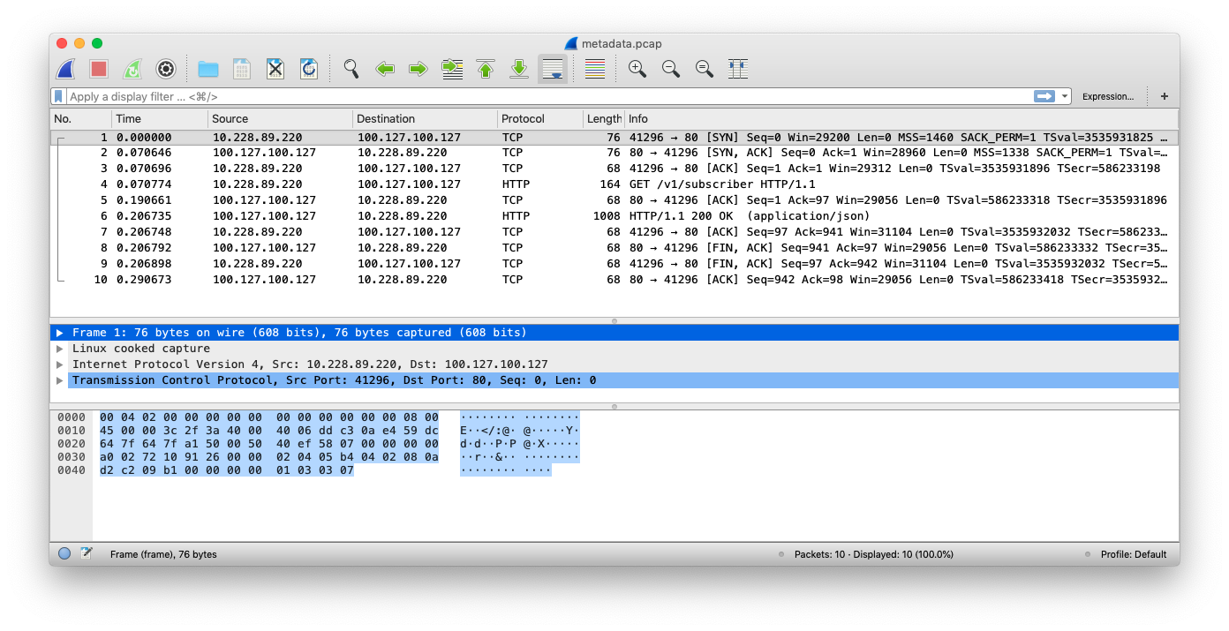The height and width of the screenshot is (631, 1229).
Task: Reload the capture file icon
Action: tap(309, 69)
